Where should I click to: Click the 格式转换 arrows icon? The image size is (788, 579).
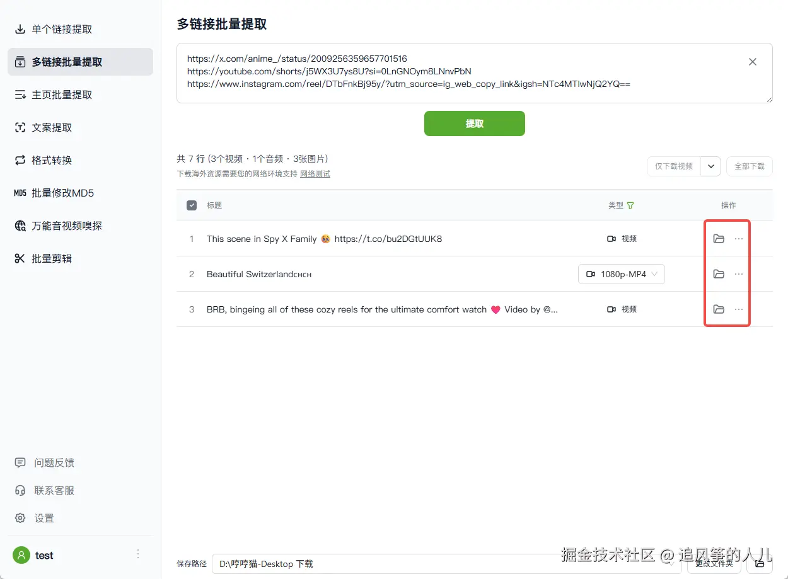coord(20,160)
